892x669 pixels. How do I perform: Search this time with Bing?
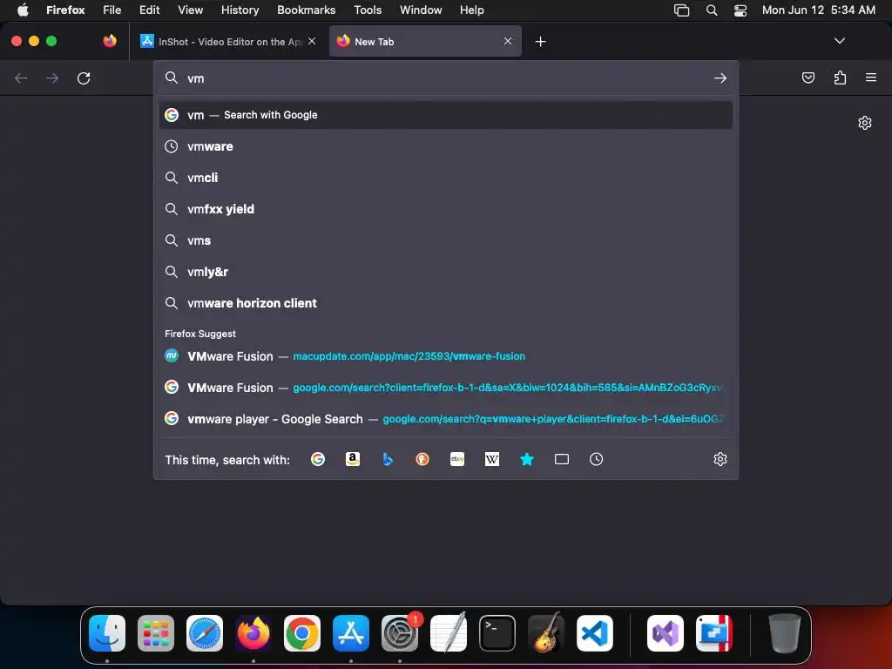pyautogui.click(x=388, y=459)
